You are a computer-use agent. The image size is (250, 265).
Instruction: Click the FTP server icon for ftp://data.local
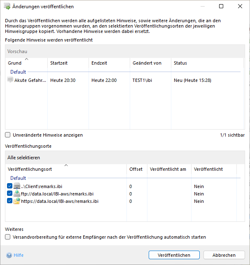pyautogui.click(x=16, y=194)
